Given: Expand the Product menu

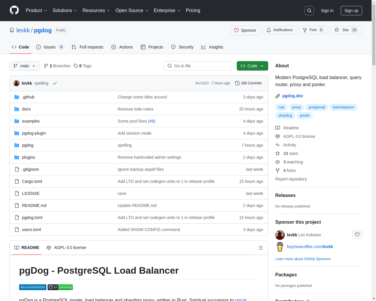Looking at the screenshot, I should tap(36, 11).
